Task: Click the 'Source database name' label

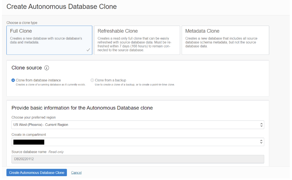Action: [29, 152]
